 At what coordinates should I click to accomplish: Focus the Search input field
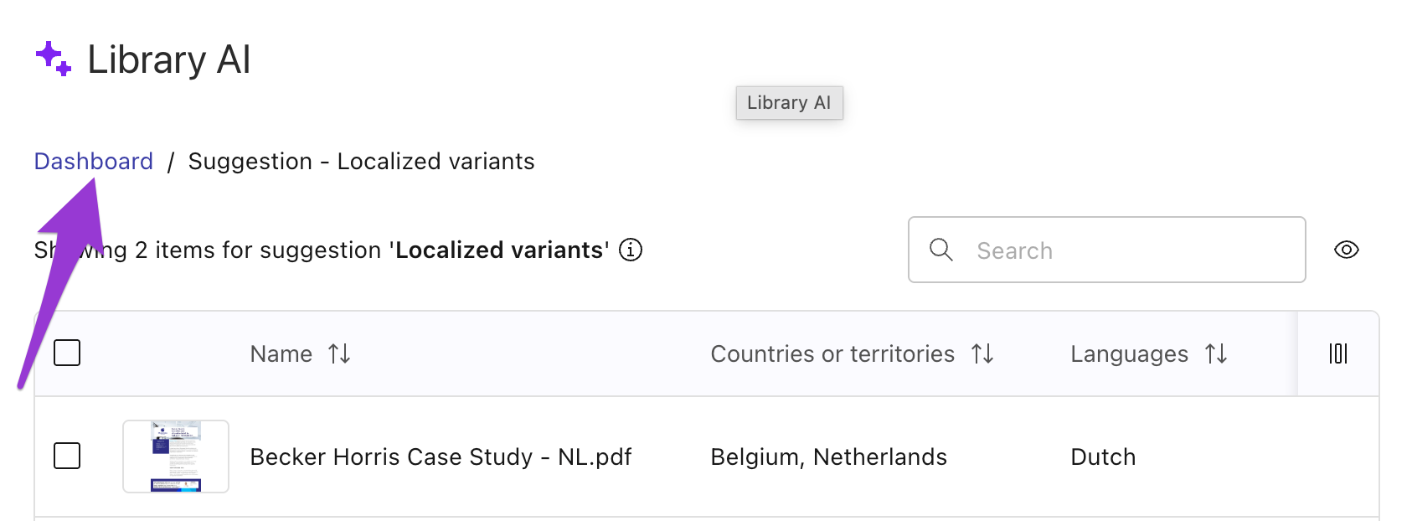click(1106, 250)
